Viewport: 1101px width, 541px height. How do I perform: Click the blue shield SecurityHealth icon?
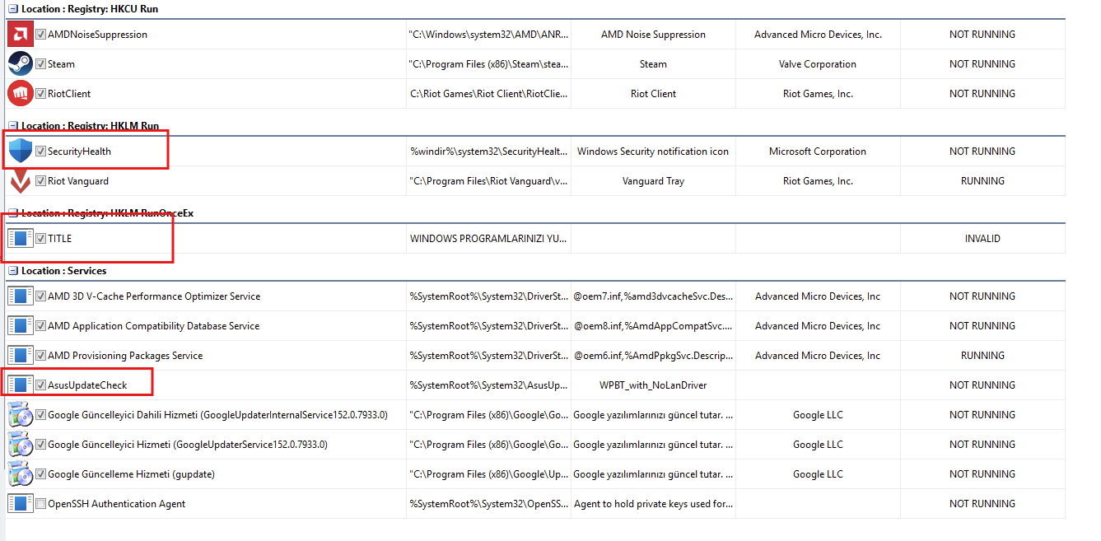(20, 152)
